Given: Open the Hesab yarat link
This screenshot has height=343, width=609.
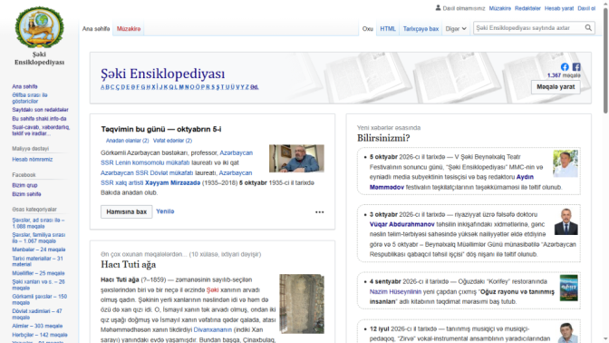Looking at the screenshot, I should point(559,8).
